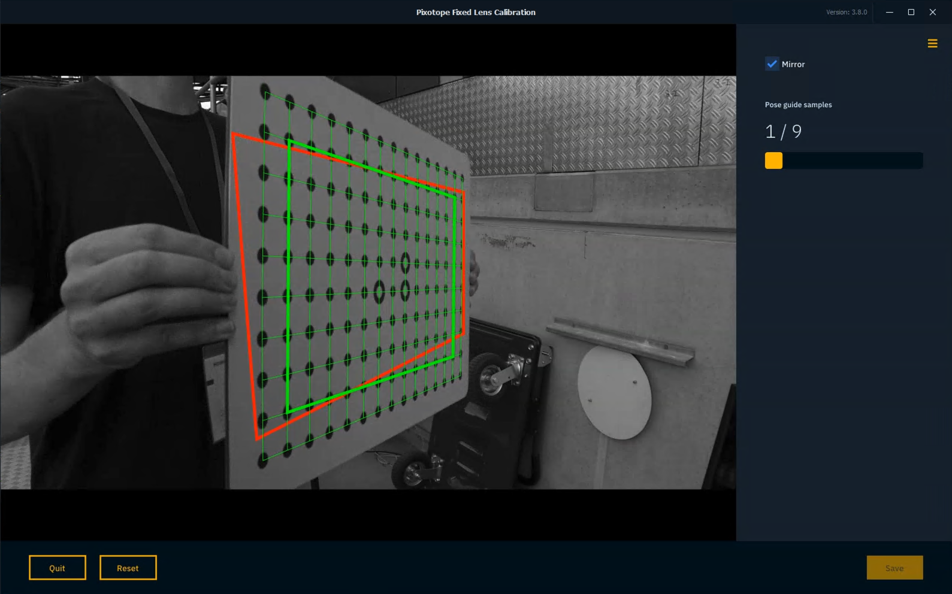Click the Pixotope Fixed Lens Calibration title
952x594 pixels.
pyautogui.click(x=476, y=12)
